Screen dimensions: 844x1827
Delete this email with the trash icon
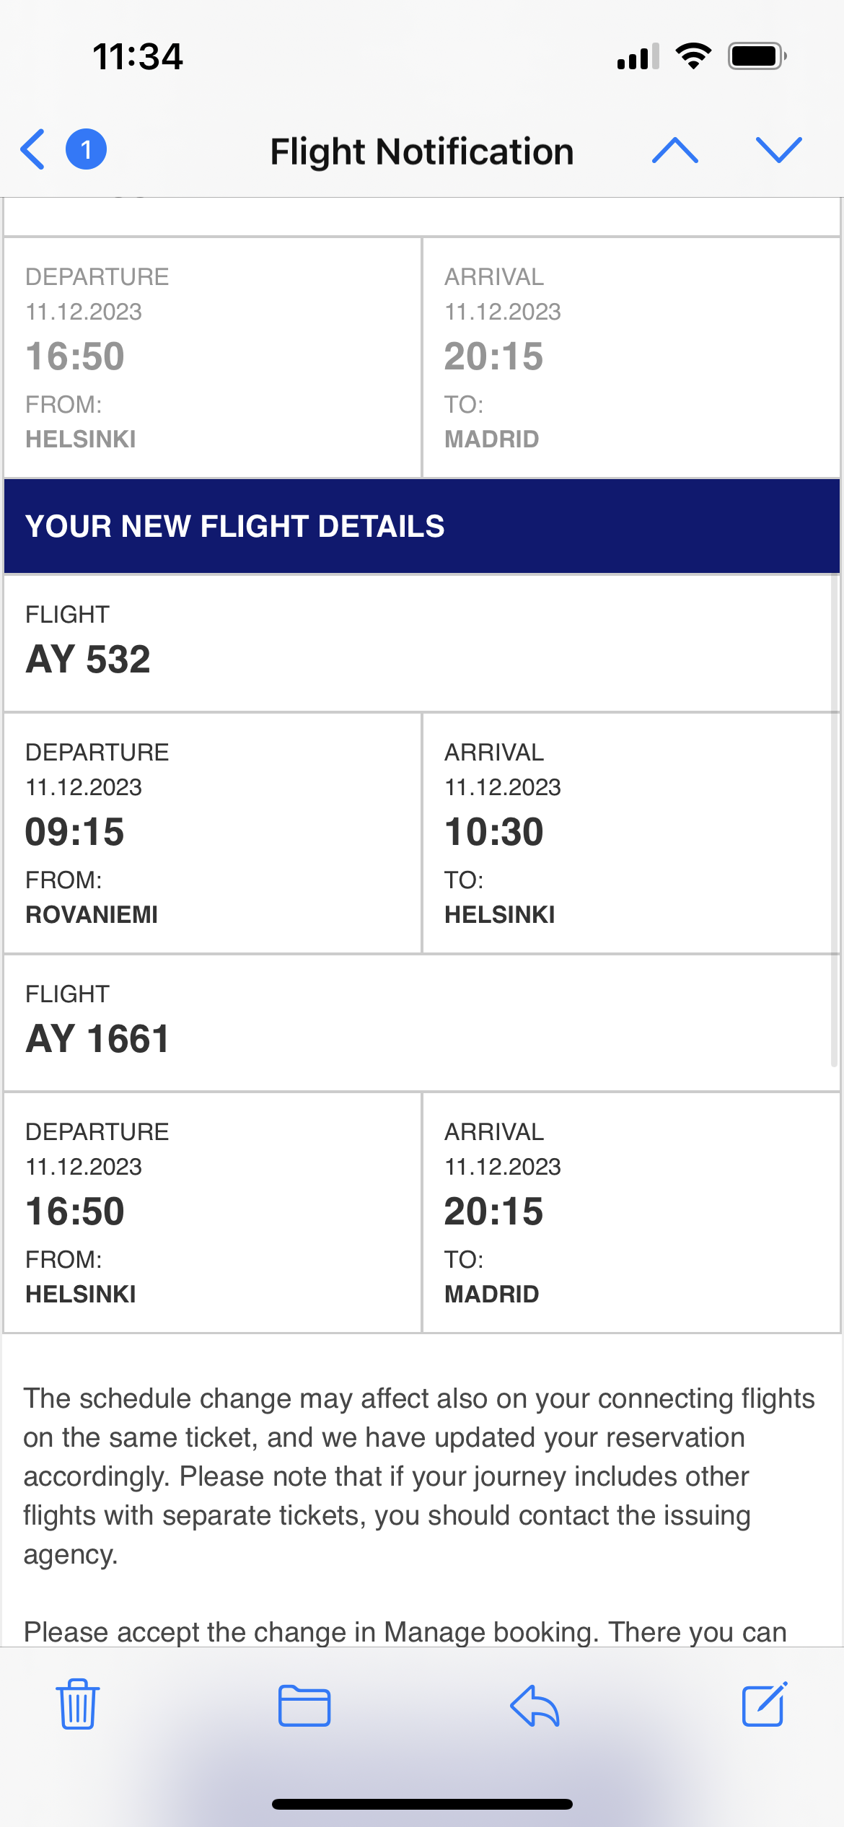[x=78, y=1704]
